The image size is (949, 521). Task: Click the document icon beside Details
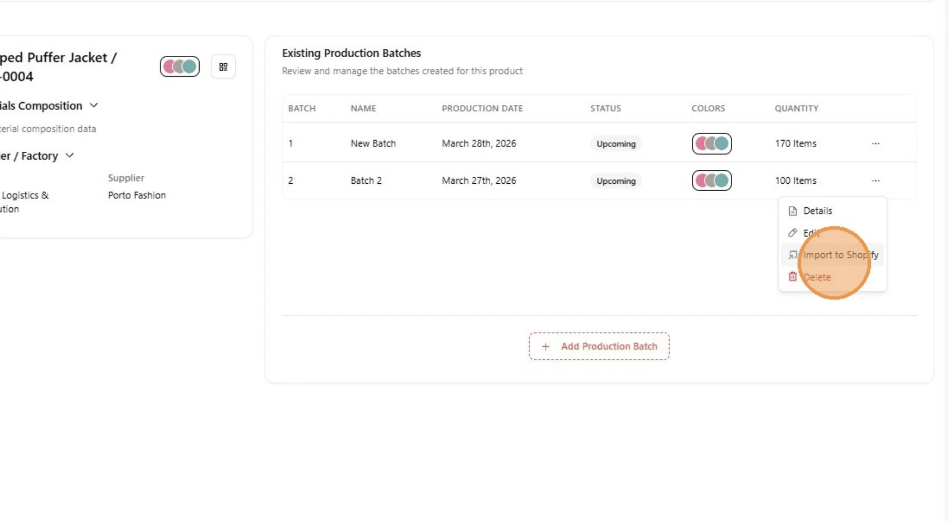[x=792, y=211]
